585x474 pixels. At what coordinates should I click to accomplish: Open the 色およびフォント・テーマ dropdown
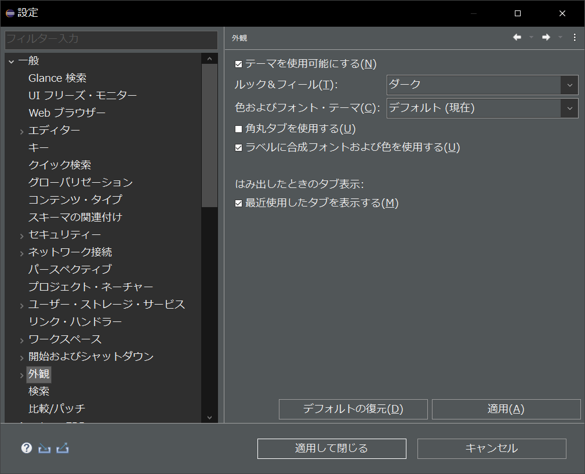pos(570,108)
